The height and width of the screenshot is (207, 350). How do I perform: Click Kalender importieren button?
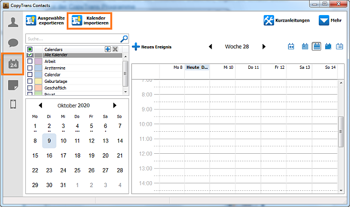coord(89,21)
